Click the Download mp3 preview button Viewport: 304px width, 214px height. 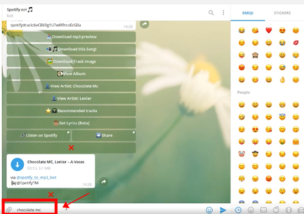pyautogui.click(x=71, y=36)
